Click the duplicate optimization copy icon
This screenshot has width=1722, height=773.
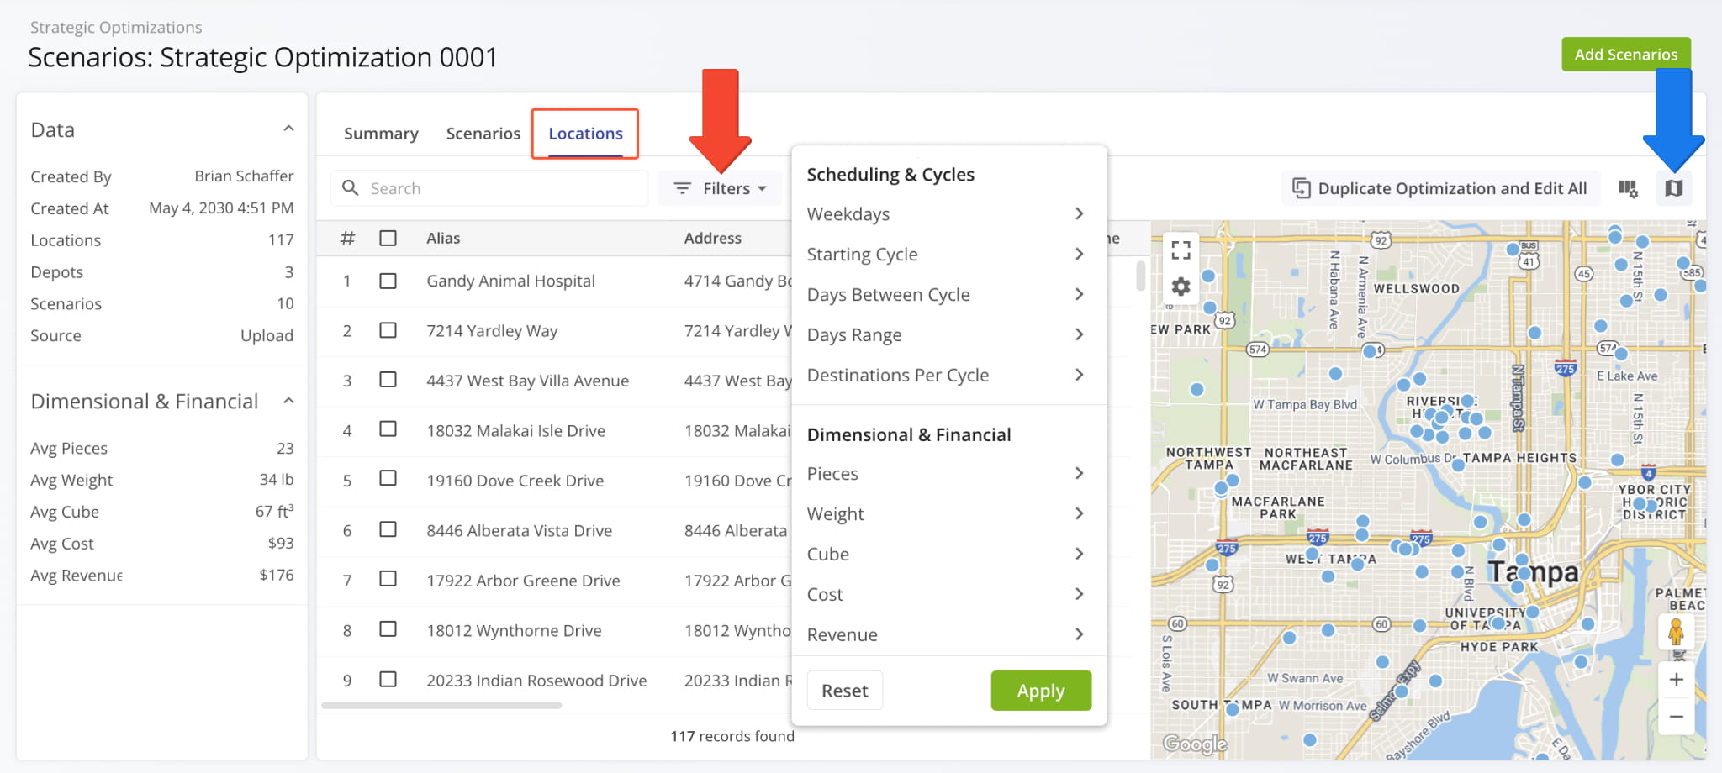click(1301, 188)
